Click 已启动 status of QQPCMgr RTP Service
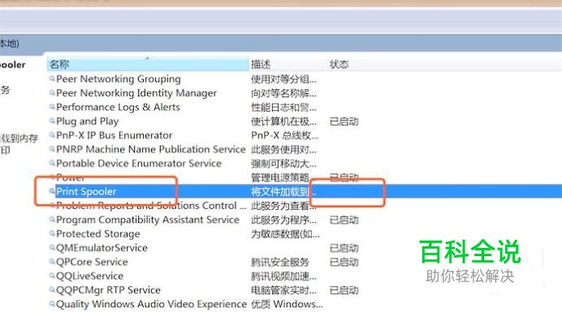This screenshot has width=562, height=312. [344, 290]
